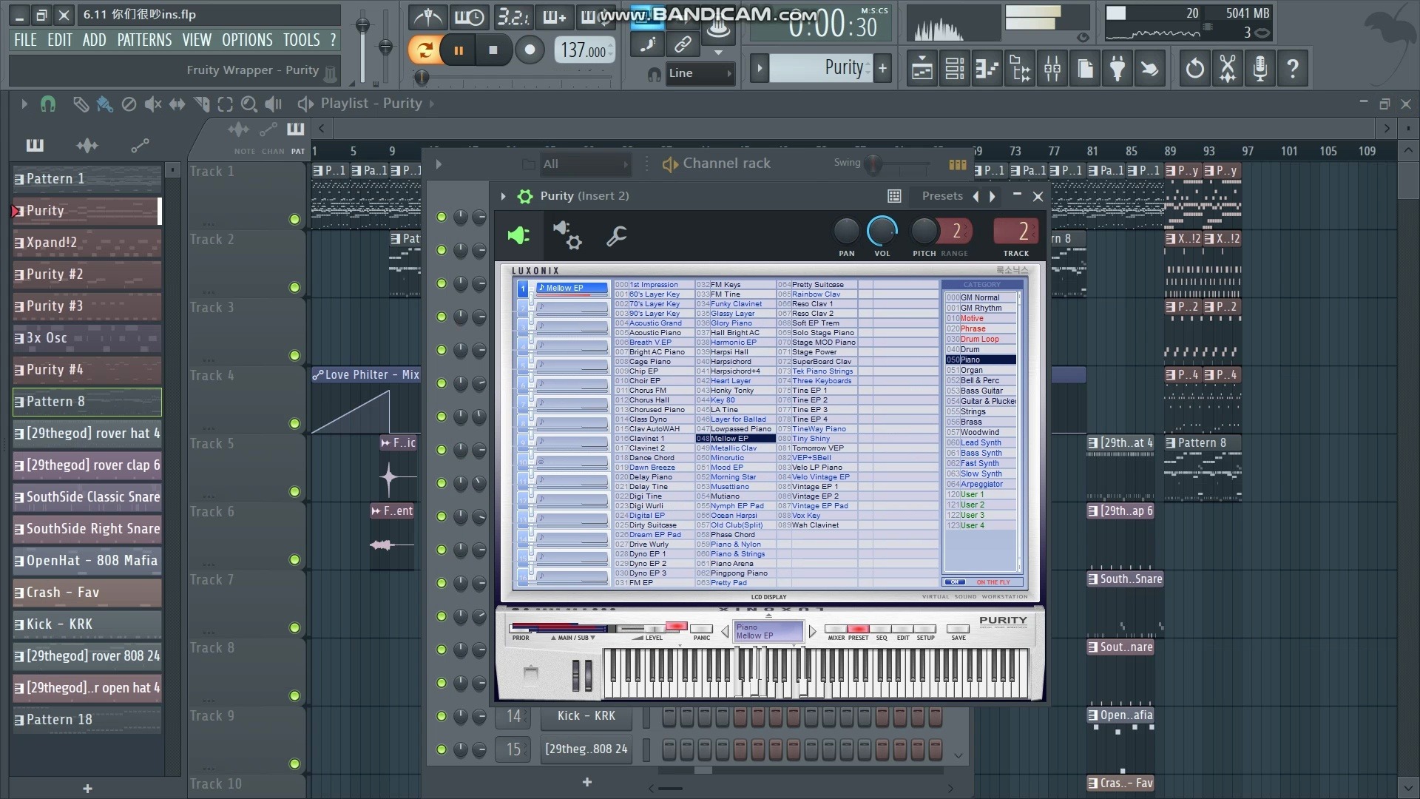Open the ADD menu
Screen dimensions: 1420x799
[94, 40]
